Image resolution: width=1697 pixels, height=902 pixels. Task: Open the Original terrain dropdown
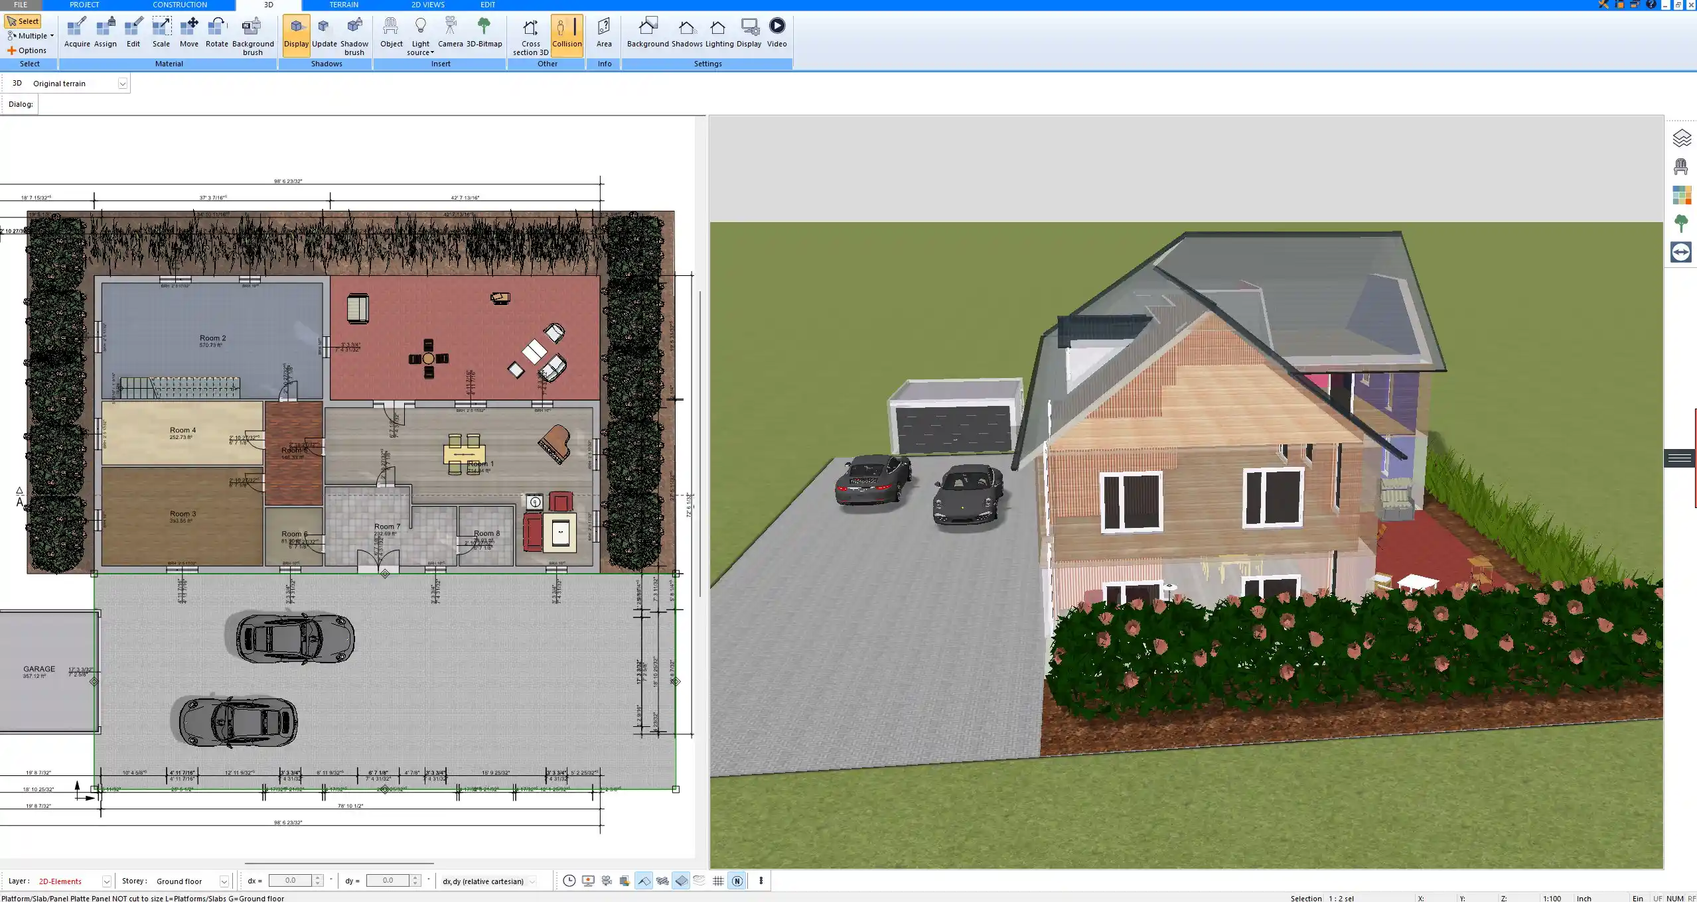[123, 83]
